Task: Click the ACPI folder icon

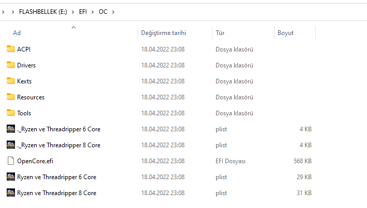Action: point(11,49)
